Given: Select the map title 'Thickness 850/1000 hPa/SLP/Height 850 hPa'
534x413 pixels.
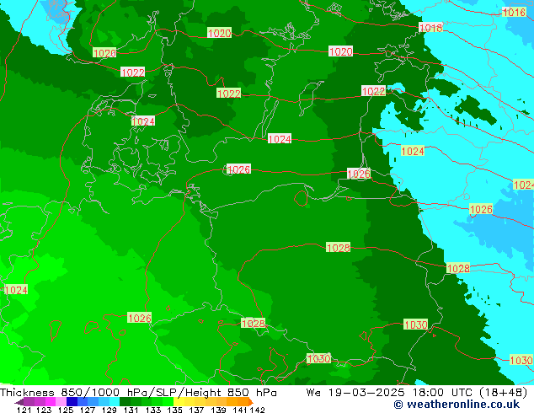Looking at the screenshot, I should point(138,393).
